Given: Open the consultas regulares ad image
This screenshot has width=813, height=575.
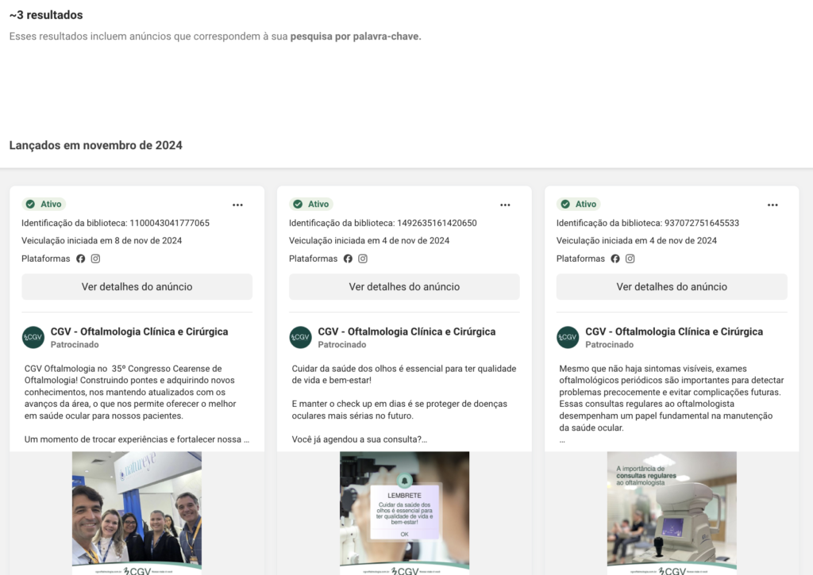Looking at the screenshot, I should 672,513.
